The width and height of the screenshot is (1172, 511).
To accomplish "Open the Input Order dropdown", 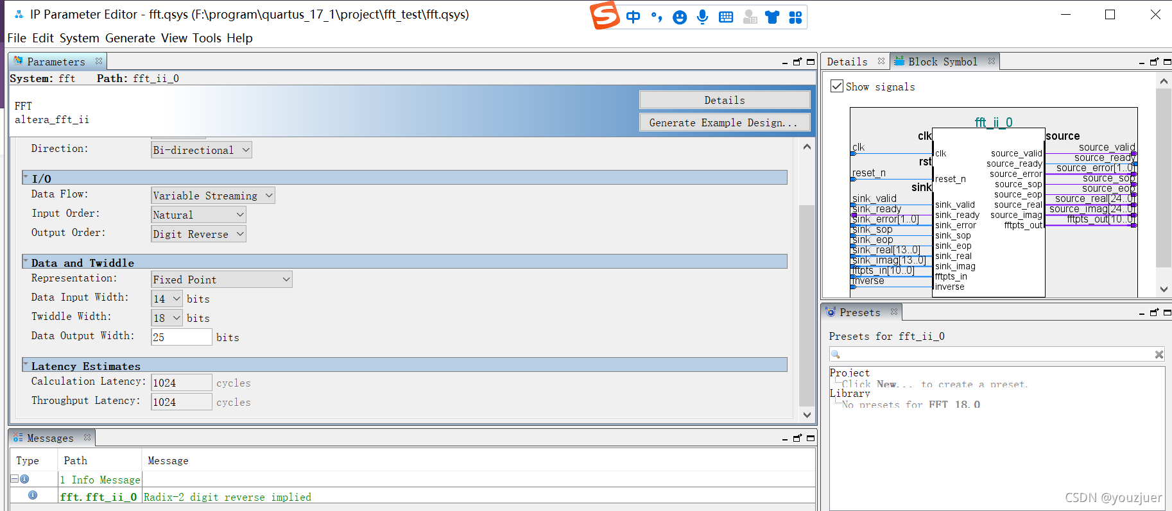I will 198,215.
